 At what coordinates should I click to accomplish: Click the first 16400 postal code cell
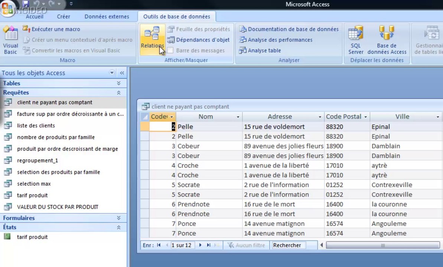pos(347,204)
